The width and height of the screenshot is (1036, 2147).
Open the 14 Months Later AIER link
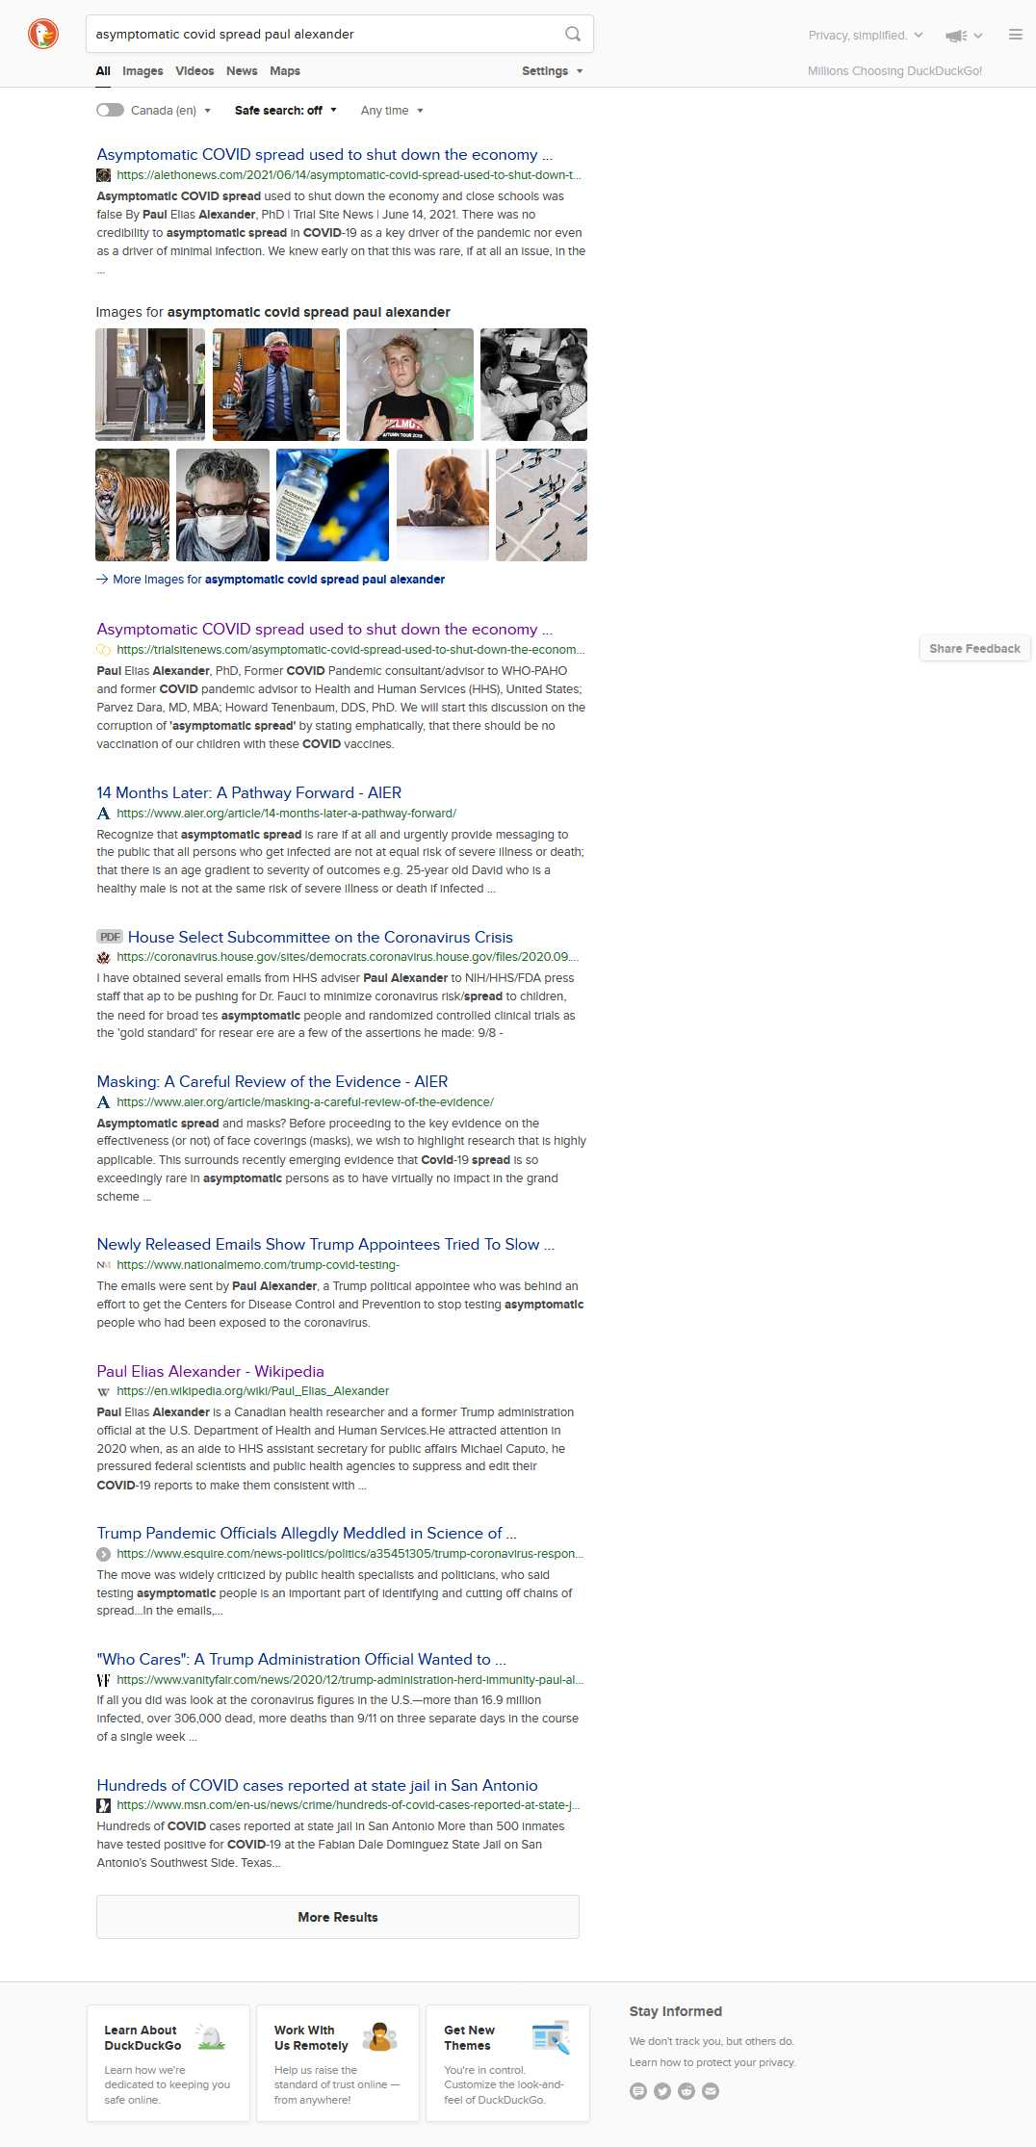tap(248, 792)
